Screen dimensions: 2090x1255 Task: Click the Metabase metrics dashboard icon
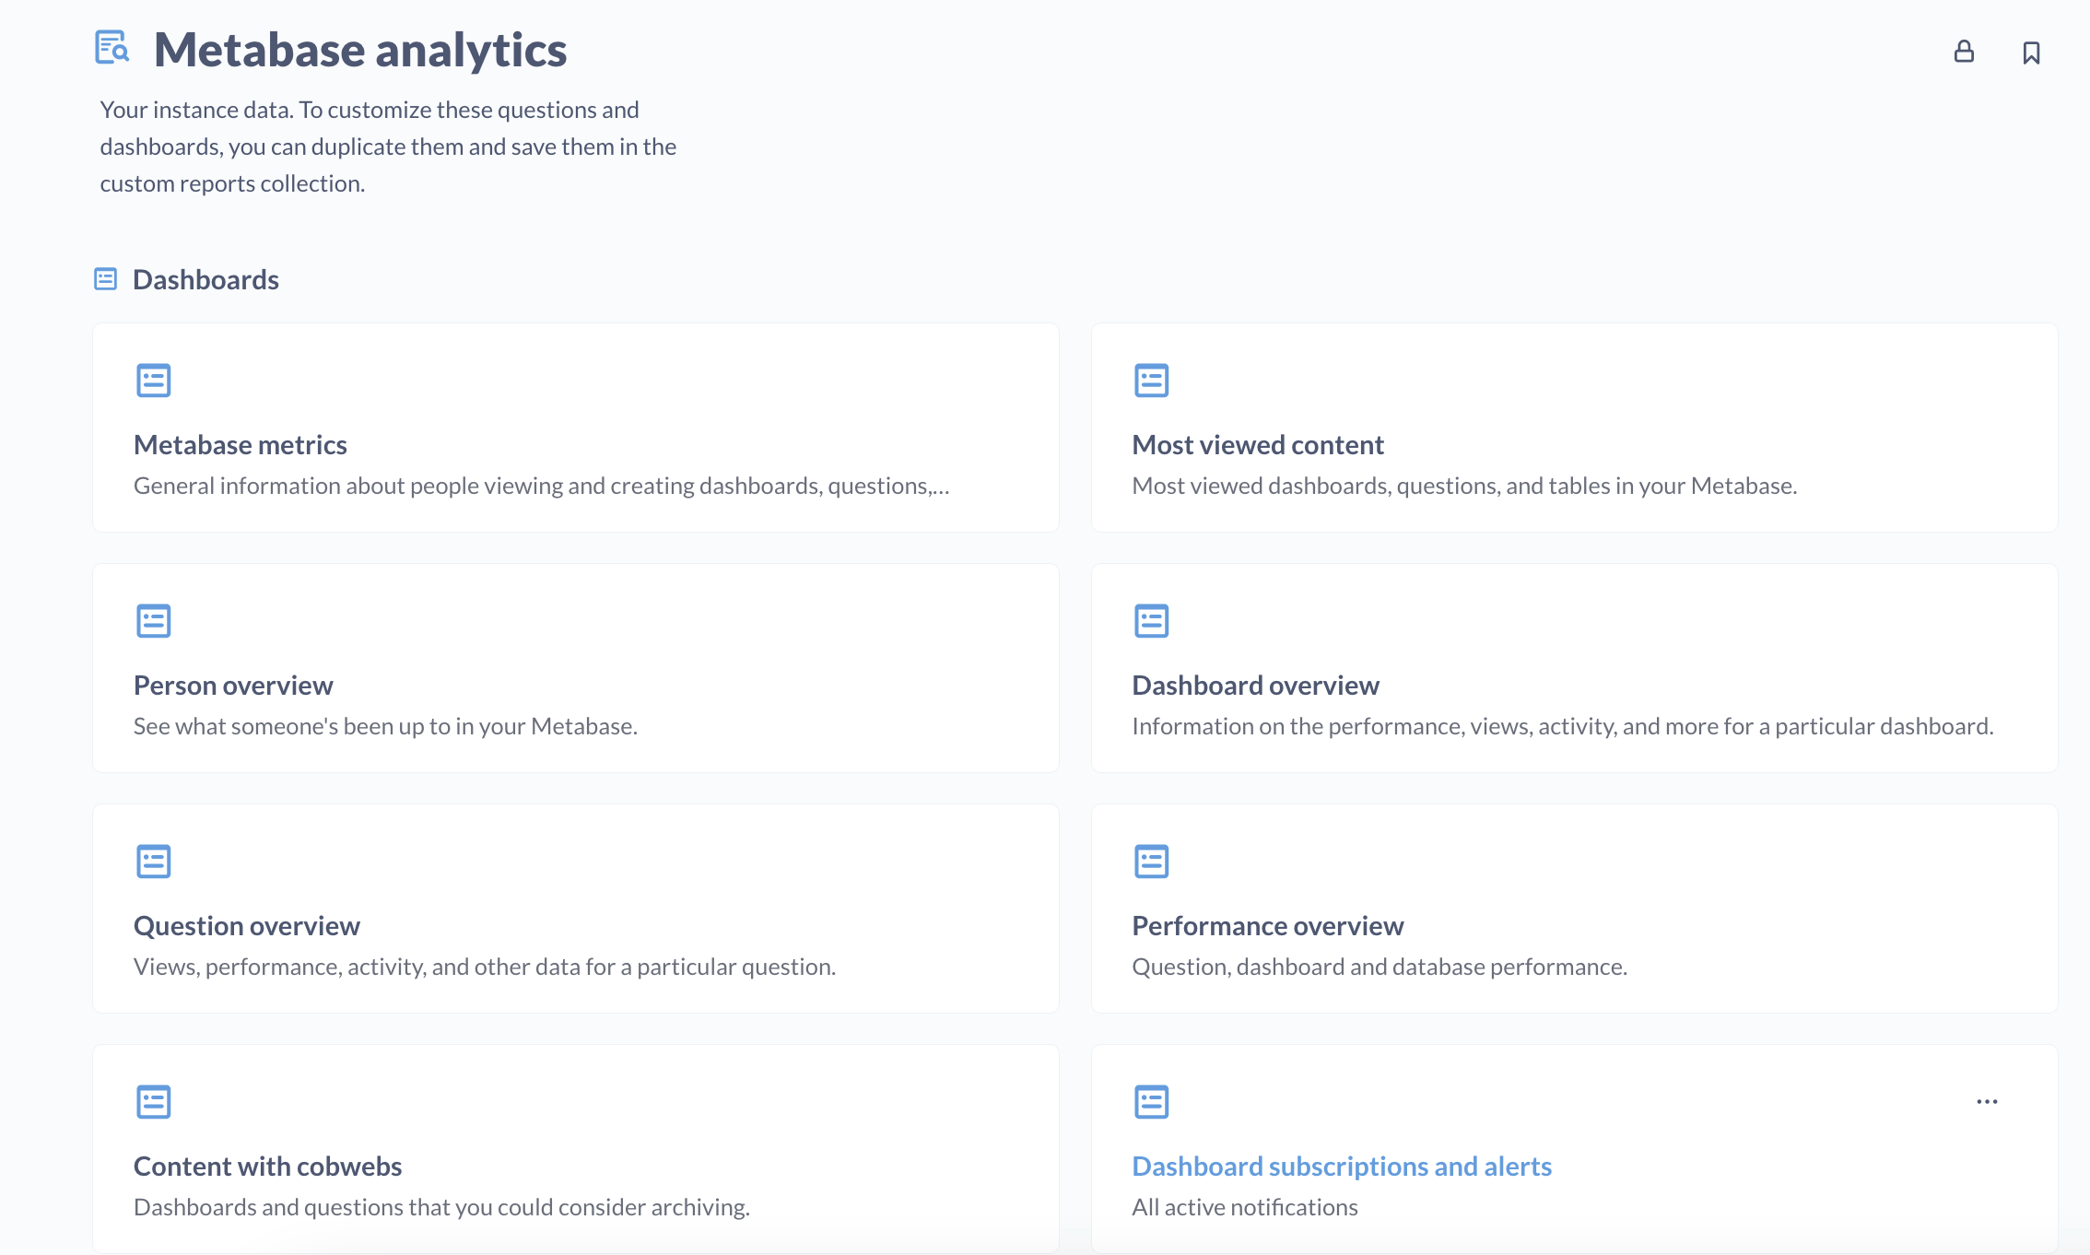(154, 381)
